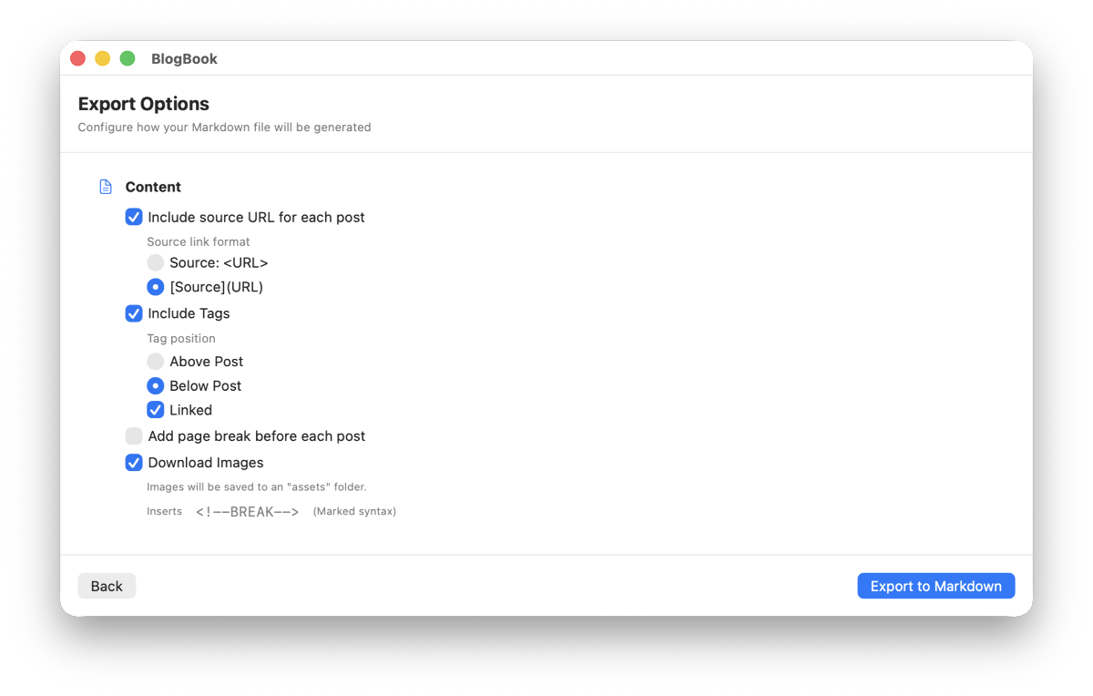This screenshot has width=1093, height=696.
Task: Uncheck the "Linked" option under Tag position
Action: coord(156,410)
